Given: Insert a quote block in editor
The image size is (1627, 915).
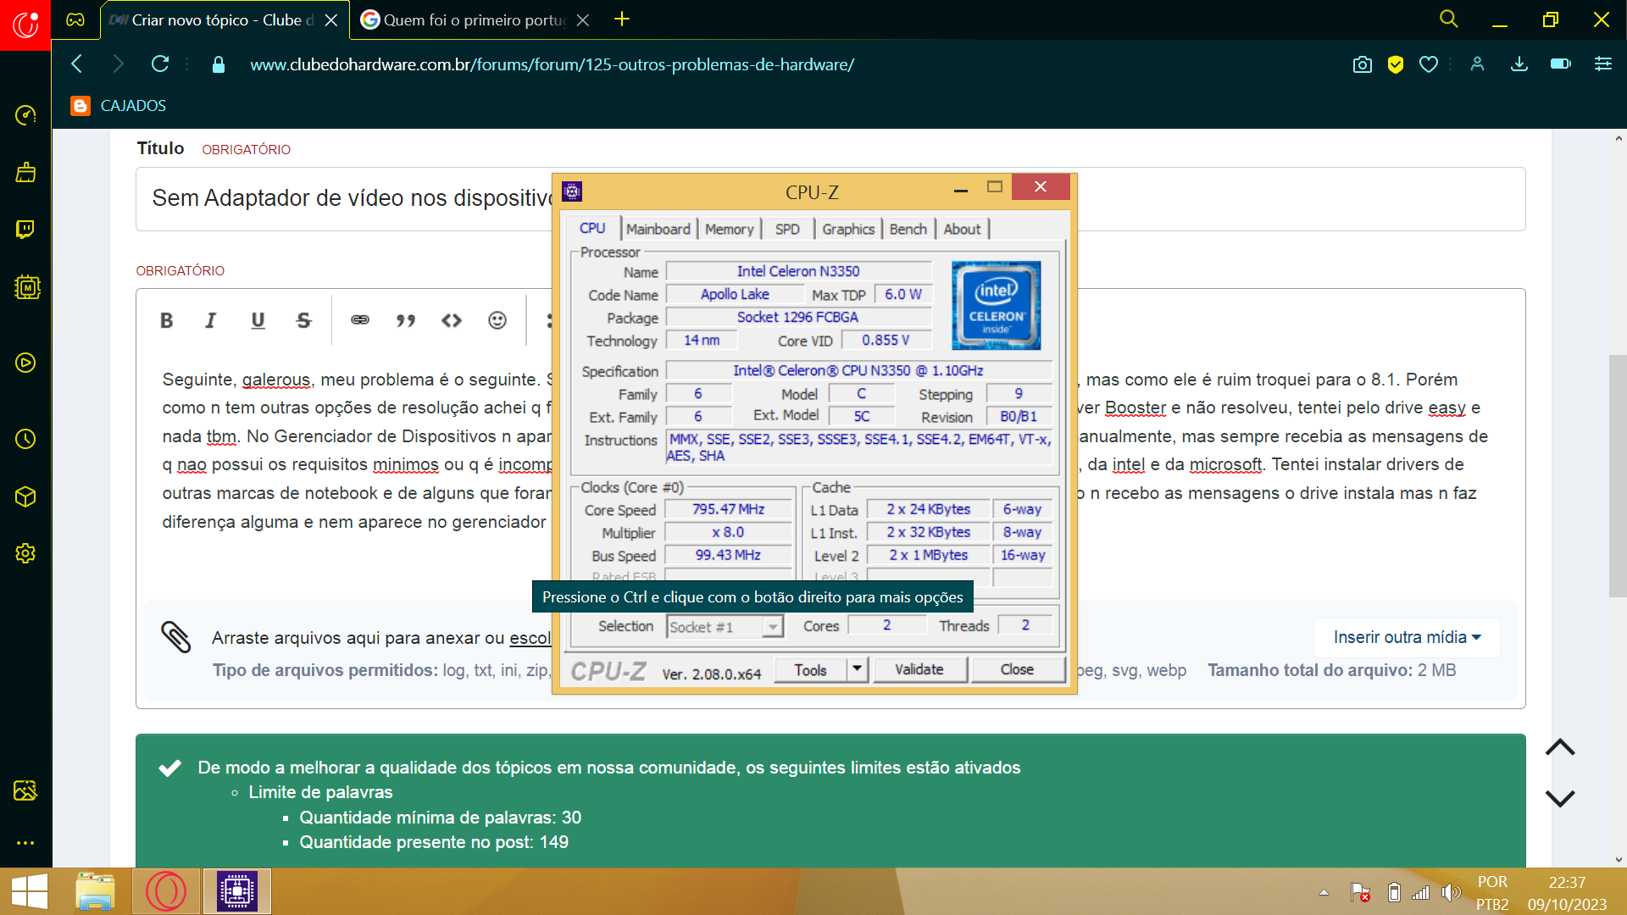Looking at the screenshot, I should coord(406,320).
